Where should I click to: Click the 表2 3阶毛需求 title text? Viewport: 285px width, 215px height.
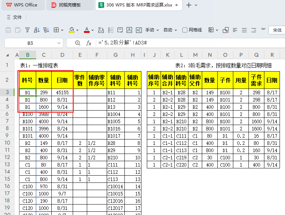point(223,65)
